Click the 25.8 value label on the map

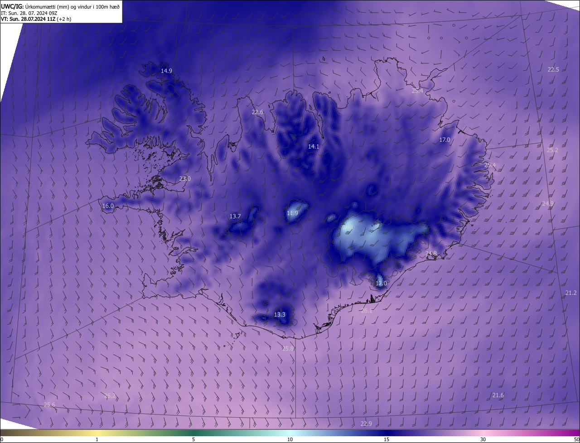(x=288, y=348)
